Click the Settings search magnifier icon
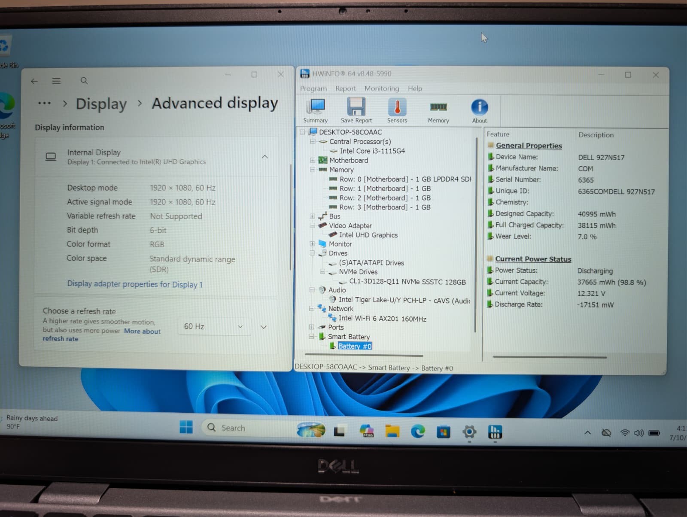Viewport: 687px width, 517px height. 84,81
